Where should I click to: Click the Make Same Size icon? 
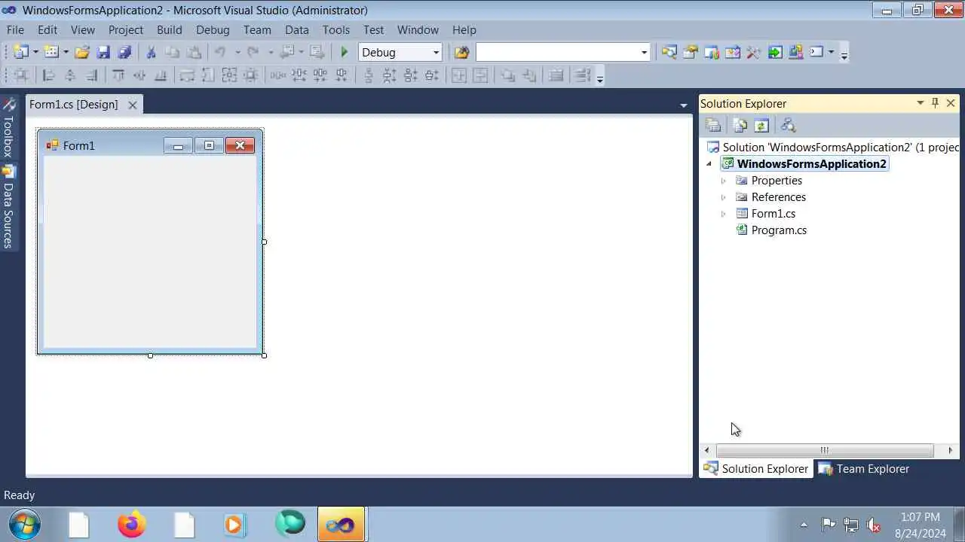coord(229,75)
